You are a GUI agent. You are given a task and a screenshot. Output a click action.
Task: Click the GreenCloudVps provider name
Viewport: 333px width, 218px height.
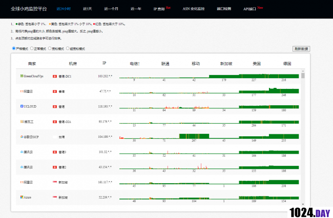[33, 76]
